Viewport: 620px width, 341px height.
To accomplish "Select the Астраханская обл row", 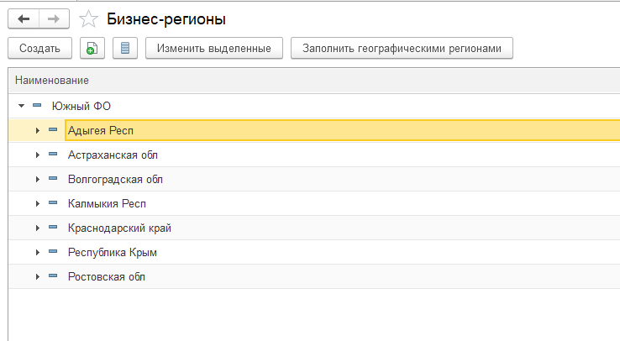I will [314, 155].
